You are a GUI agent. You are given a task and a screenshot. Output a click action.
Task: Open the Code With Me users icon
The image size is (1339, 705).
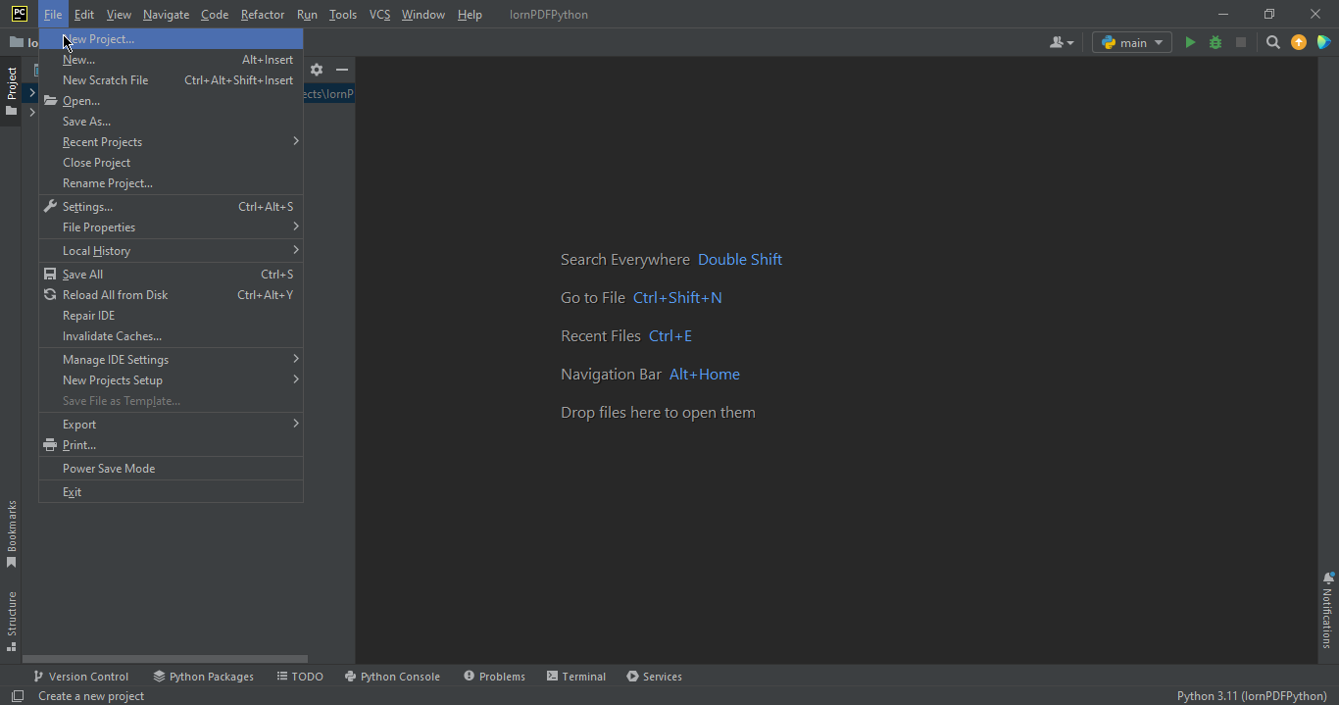pos(1059,42)
